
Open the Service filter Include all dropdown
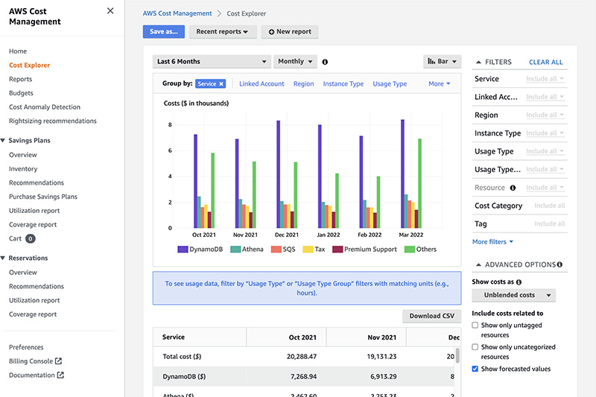(x=545, y=79)
